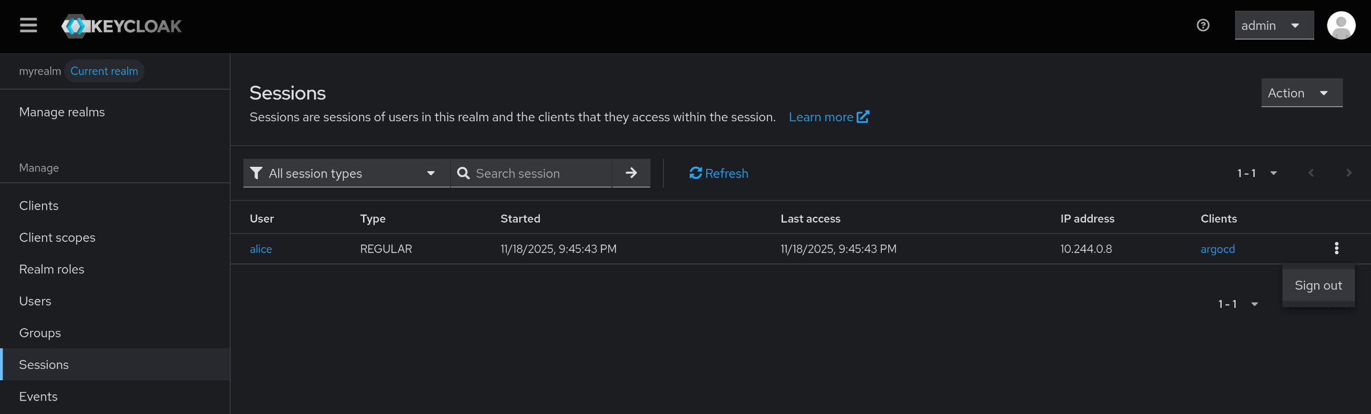Image resolution: width=1371 pixels, height=414 pixels.
Task: Open the help question mark icon
Action: pos(1203,25)
